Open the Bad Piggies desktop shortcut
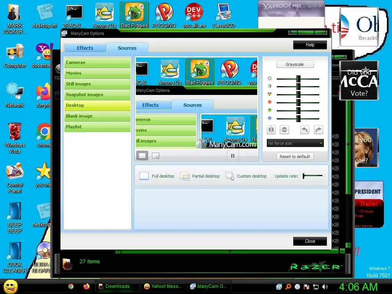This screenshot has width=392, height=294. [x=134, y=15]
